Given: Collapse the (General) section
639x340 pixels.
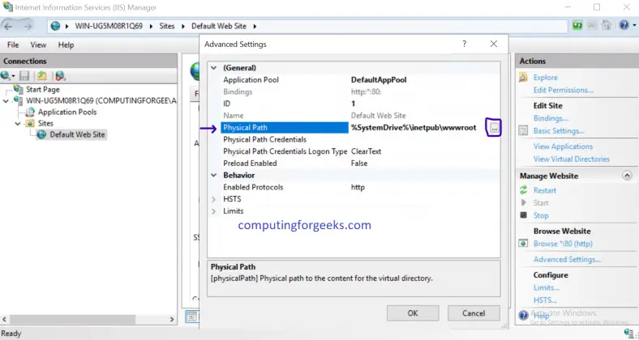Looking at the screenshot, I should tap(214, 68).
